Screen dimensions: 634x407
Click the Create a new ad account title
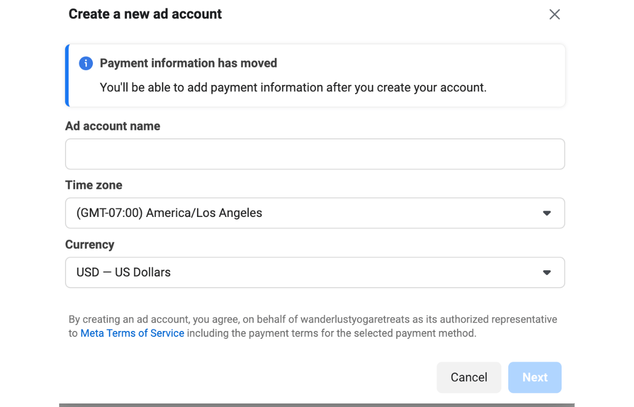145,14
